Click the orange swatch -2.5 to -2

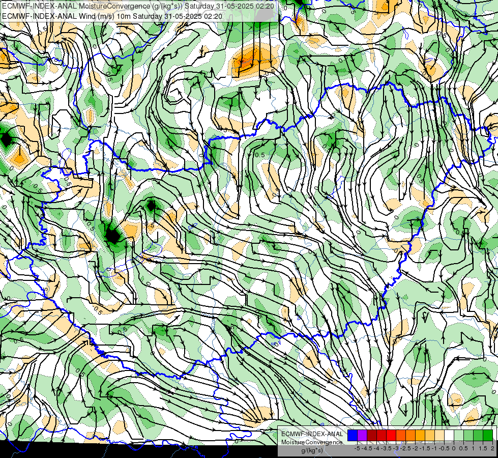411,436
